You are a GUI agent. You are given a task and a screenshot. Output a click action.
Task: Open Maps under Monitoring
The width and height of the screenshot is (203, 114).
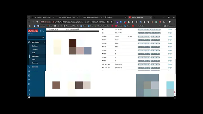33,60
